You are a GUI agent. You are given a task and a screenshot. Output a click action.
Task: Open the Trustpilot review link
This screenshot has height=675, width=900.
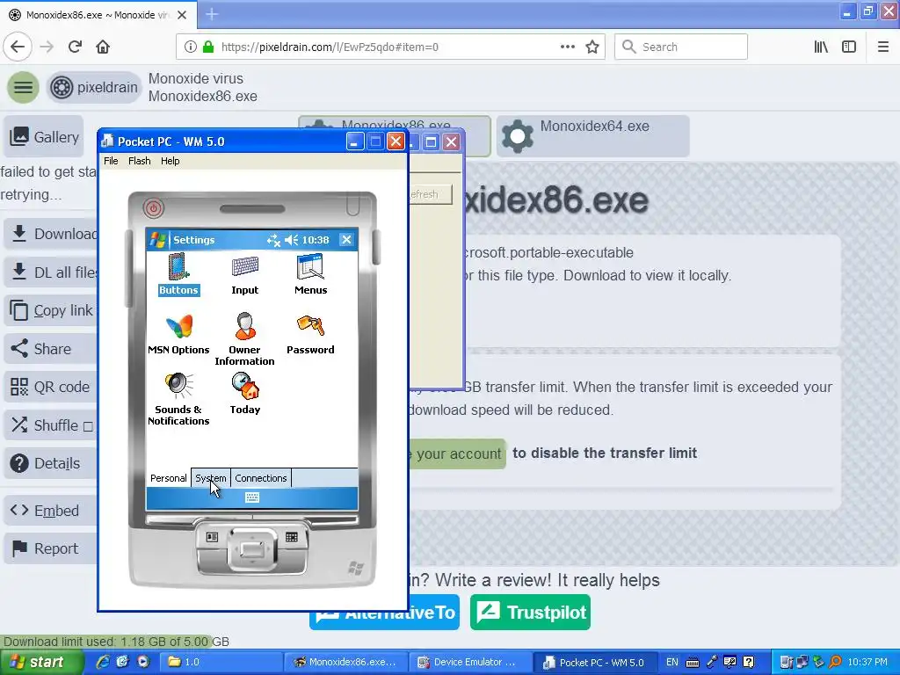click(x=530, y=613)
